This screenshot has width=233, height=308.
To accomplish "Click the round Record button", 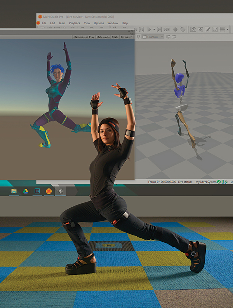I will pyautogui.click(x=176, y=30).
